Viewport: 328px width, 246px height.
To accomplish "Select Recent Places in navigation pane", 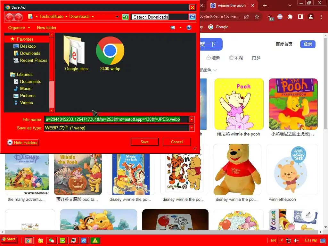I will (30, 61).
